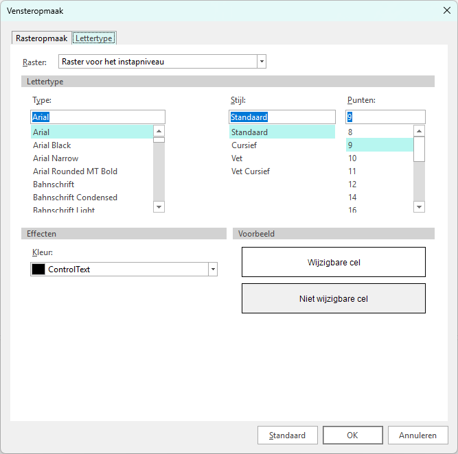Select the Lettertype tab
Viewport: 458px width, 454px height.
pyautogui.click(x=95, y=38)
